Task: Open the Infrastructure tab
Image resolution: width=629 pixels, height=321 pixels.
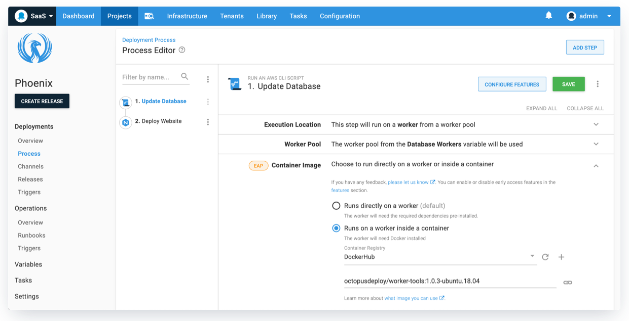Action: 187,16
